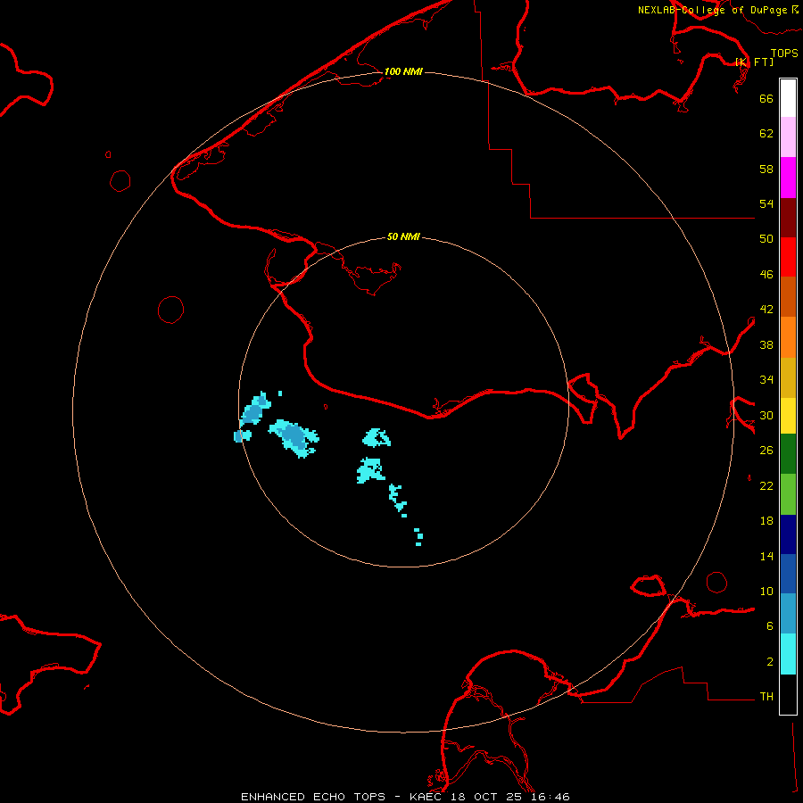Click the '62' scale value
Screen dimensions: 803x803
766,134
